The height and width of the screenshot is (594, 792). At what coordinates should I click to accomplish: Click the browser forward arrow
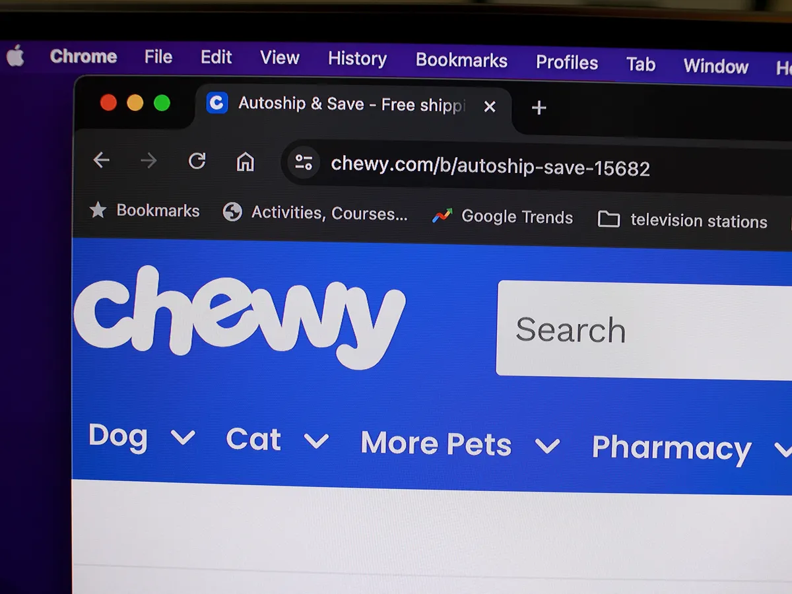coord(148,160)
